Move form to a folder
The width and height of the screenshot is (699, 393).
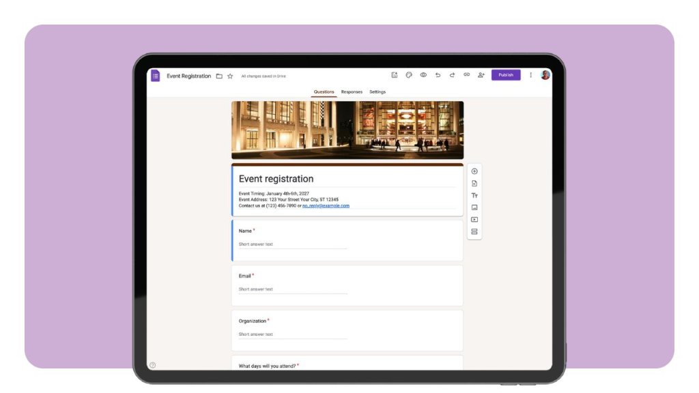pyautogui.click(x=220, y=76)
